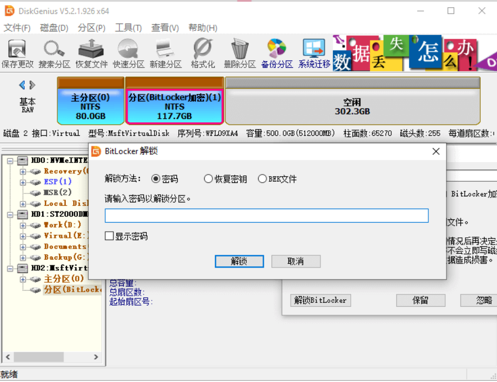Viewport: 497px width, 382px height.
Task: Open the Tools (工具) menu
Action: 128,28
